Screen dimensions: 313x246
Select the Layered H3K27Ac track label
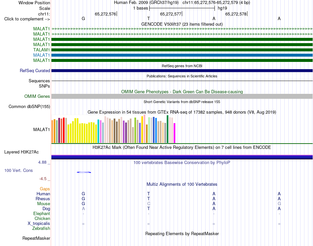click(x=21, y=152)
